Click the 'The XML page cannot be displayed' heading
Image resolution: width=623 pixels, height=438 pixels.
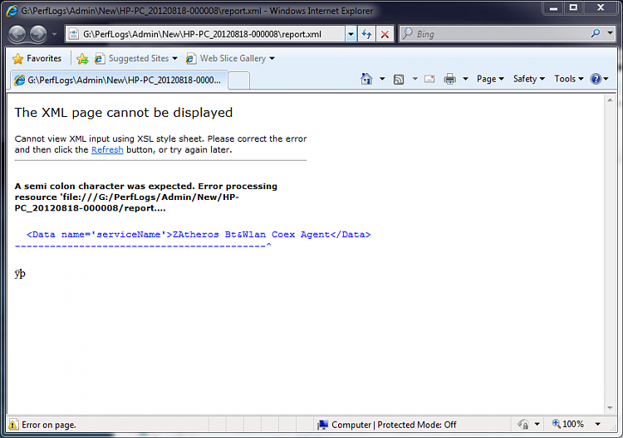tap(124, 113)
